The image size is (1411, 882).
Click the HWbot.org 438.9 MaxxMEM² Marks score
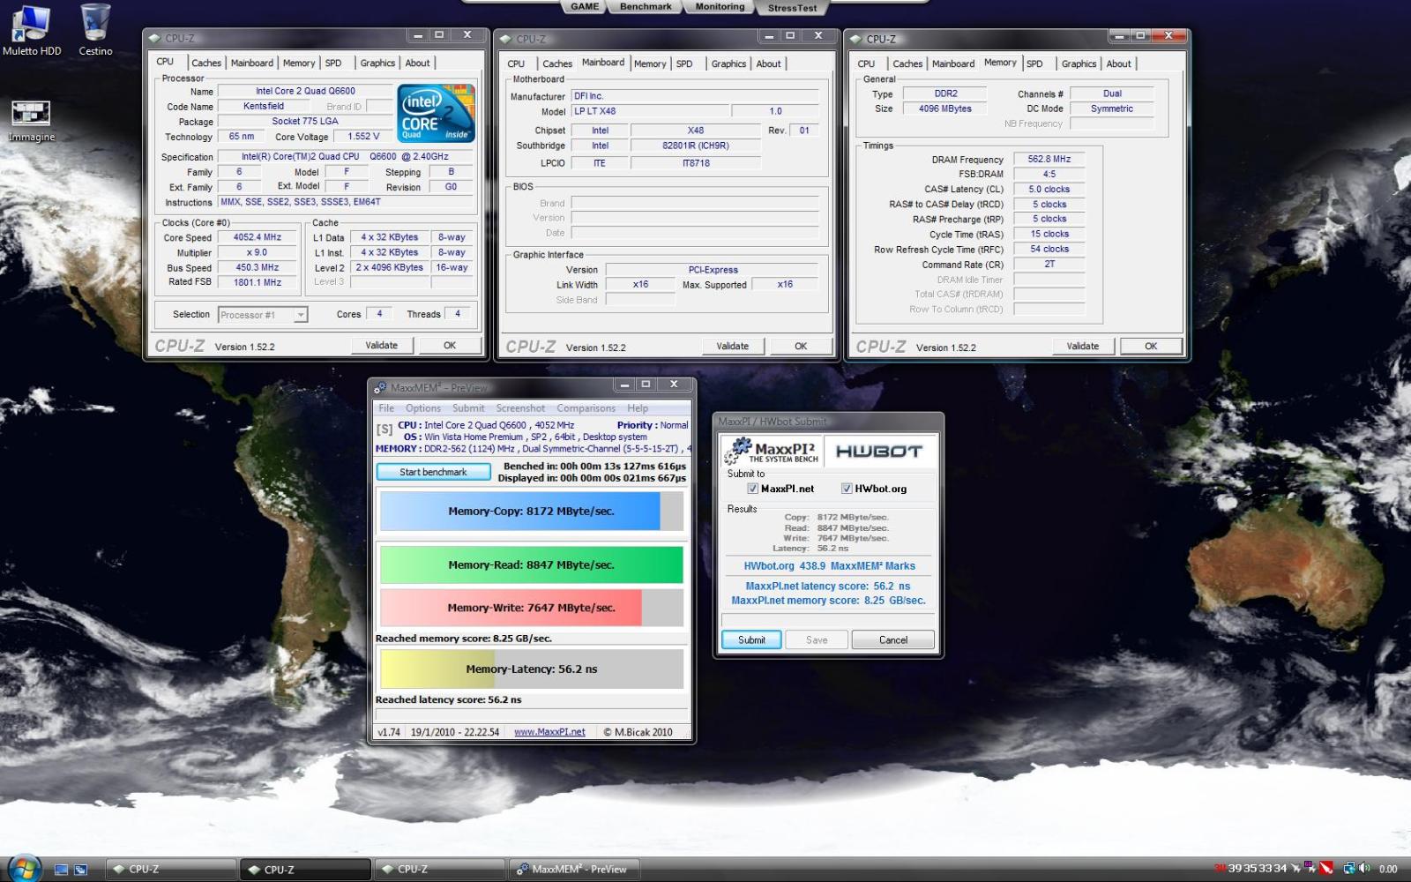[829, 566]
